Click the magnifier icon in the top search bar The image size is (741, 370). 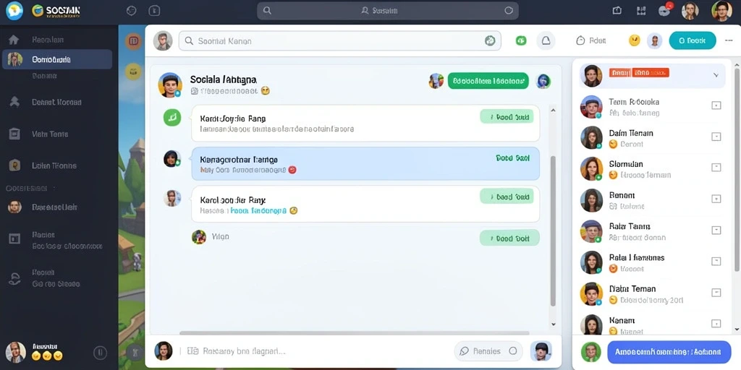pos(267,10)
